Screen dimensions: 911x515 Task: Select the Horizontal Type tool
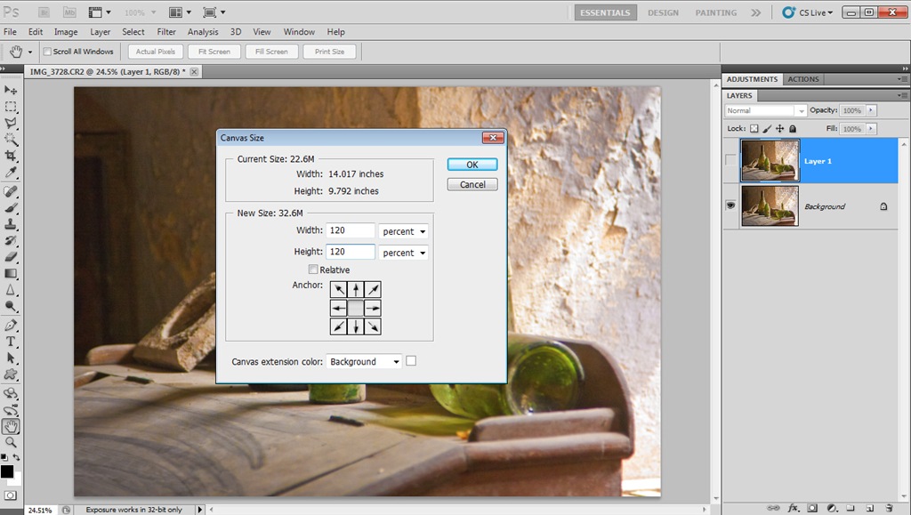pyautogui.click(x=12, y=342)
